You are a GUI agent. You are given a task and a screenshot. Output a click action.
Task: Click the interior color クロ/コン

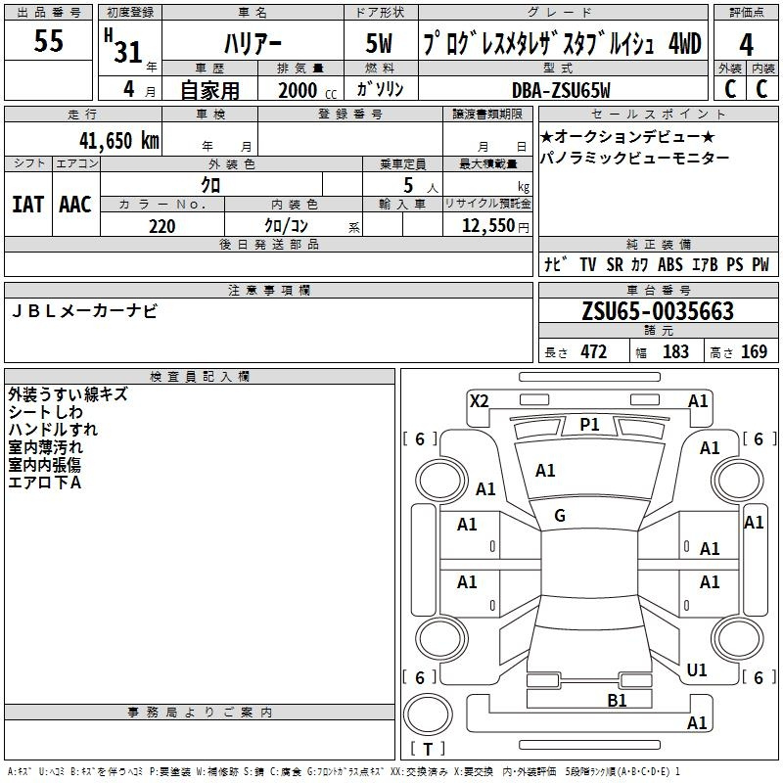286,226
